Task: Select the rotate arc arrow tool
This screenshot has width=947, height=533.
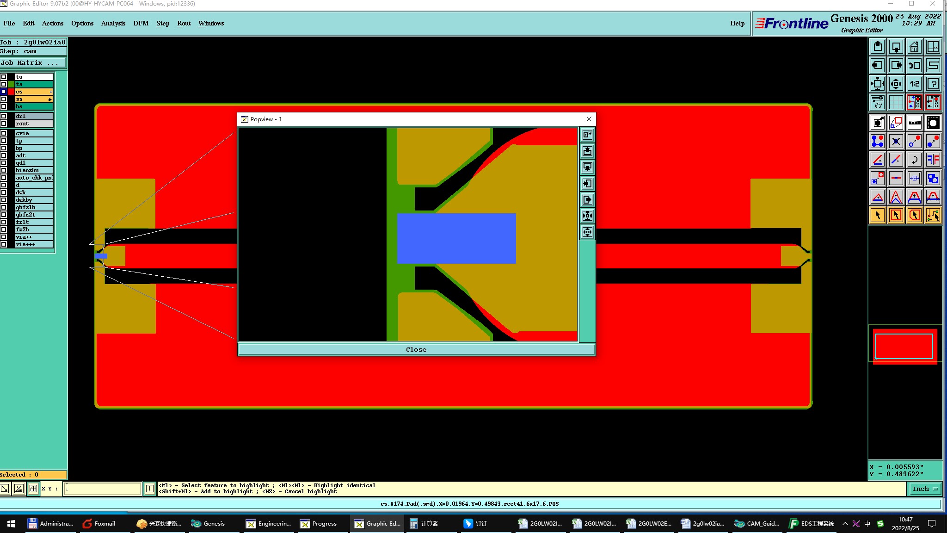Action: coord(914,160)
